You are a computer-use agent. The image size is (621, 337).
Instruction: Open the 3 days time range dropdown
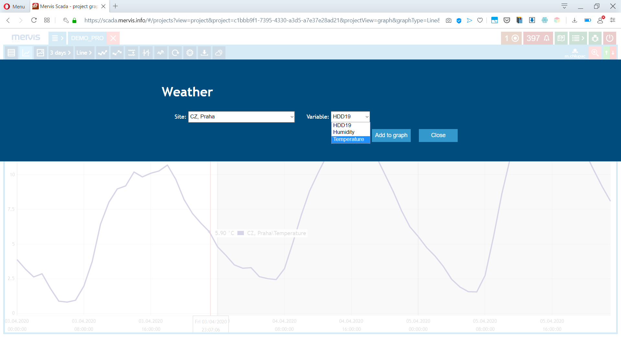60,52
